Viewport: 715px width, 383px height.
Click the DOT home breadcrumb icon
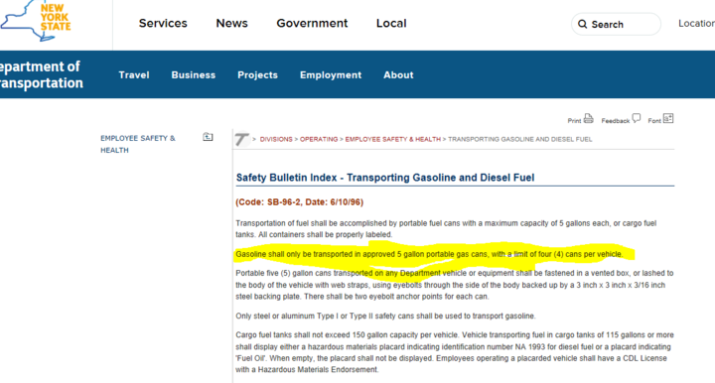pyautogui.click(x=242, y=139)
